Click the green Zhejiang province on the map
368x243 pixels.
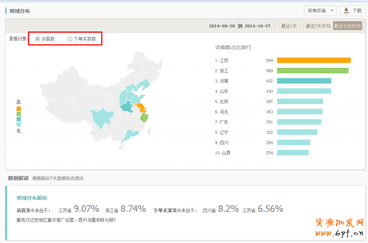point(144,117)
